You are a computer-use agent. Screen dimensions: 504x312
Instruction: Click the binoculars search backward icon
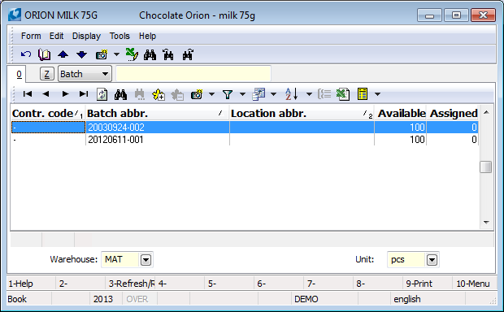168,55
